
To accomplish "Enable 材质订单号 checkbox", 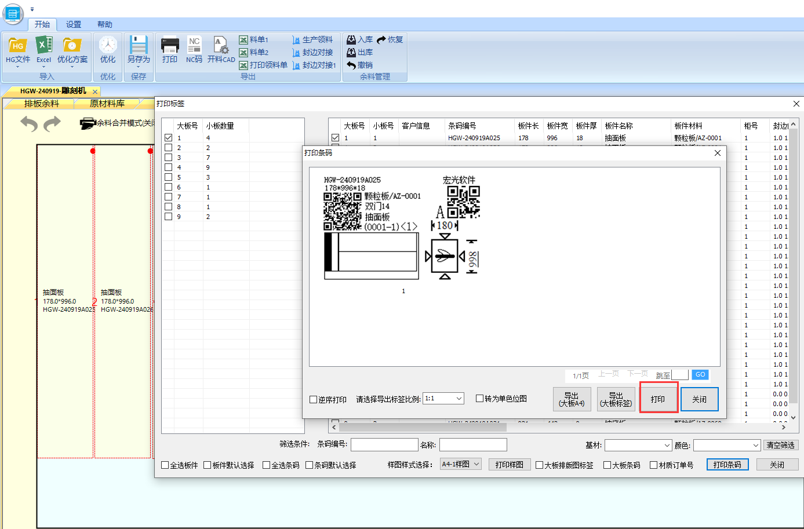I will tap(653, 465).
